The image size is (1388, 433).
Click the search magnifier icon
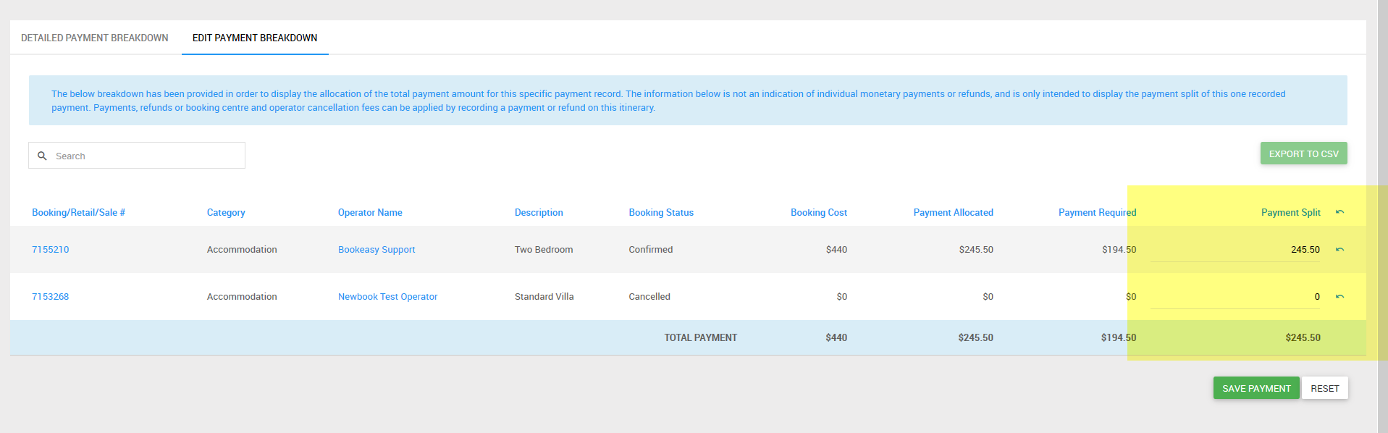pyautogui.click(x=42, y=156)
